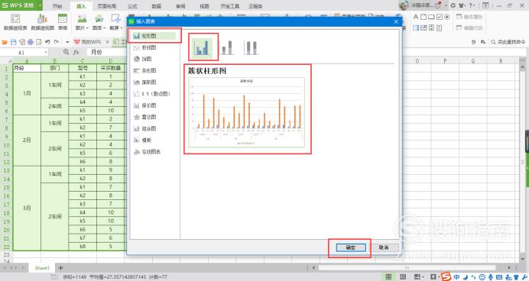Close the 我的WPS tab

coord(107,42)
